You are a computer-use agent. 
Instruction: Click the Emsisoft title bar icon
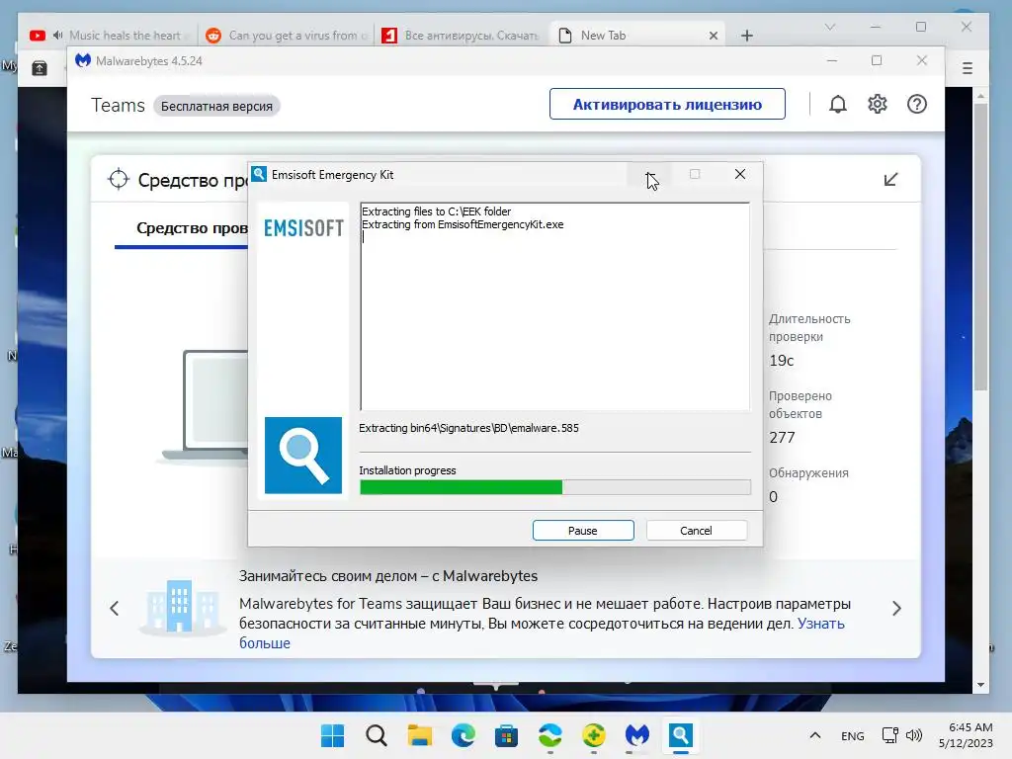coord(259,174)
